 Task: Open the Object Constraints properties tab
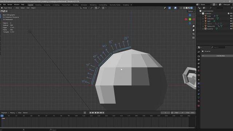coord(199,94)
